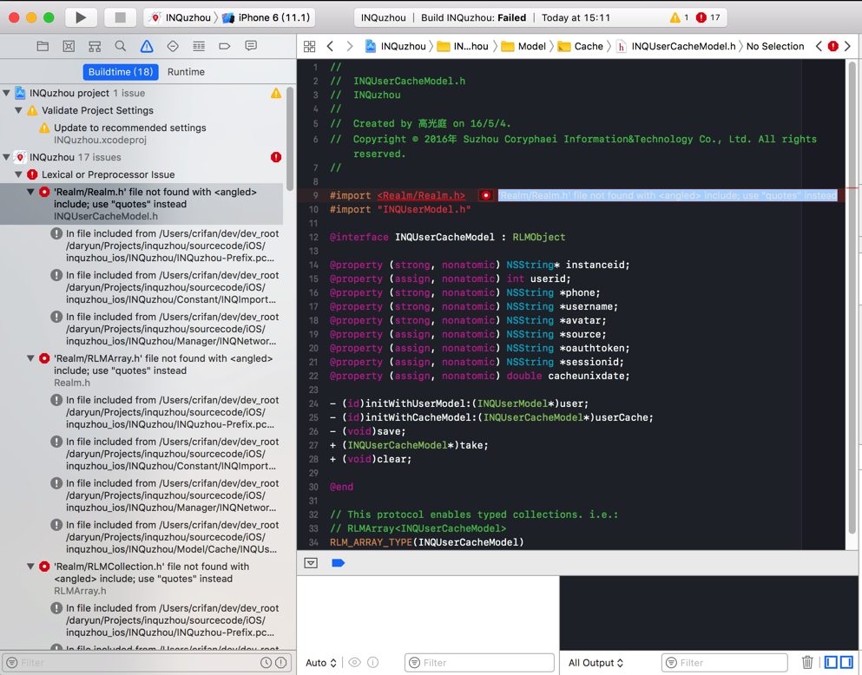Open the related items grid icon
This screenshot has height=675, width=862.
(x=310, y=47)
